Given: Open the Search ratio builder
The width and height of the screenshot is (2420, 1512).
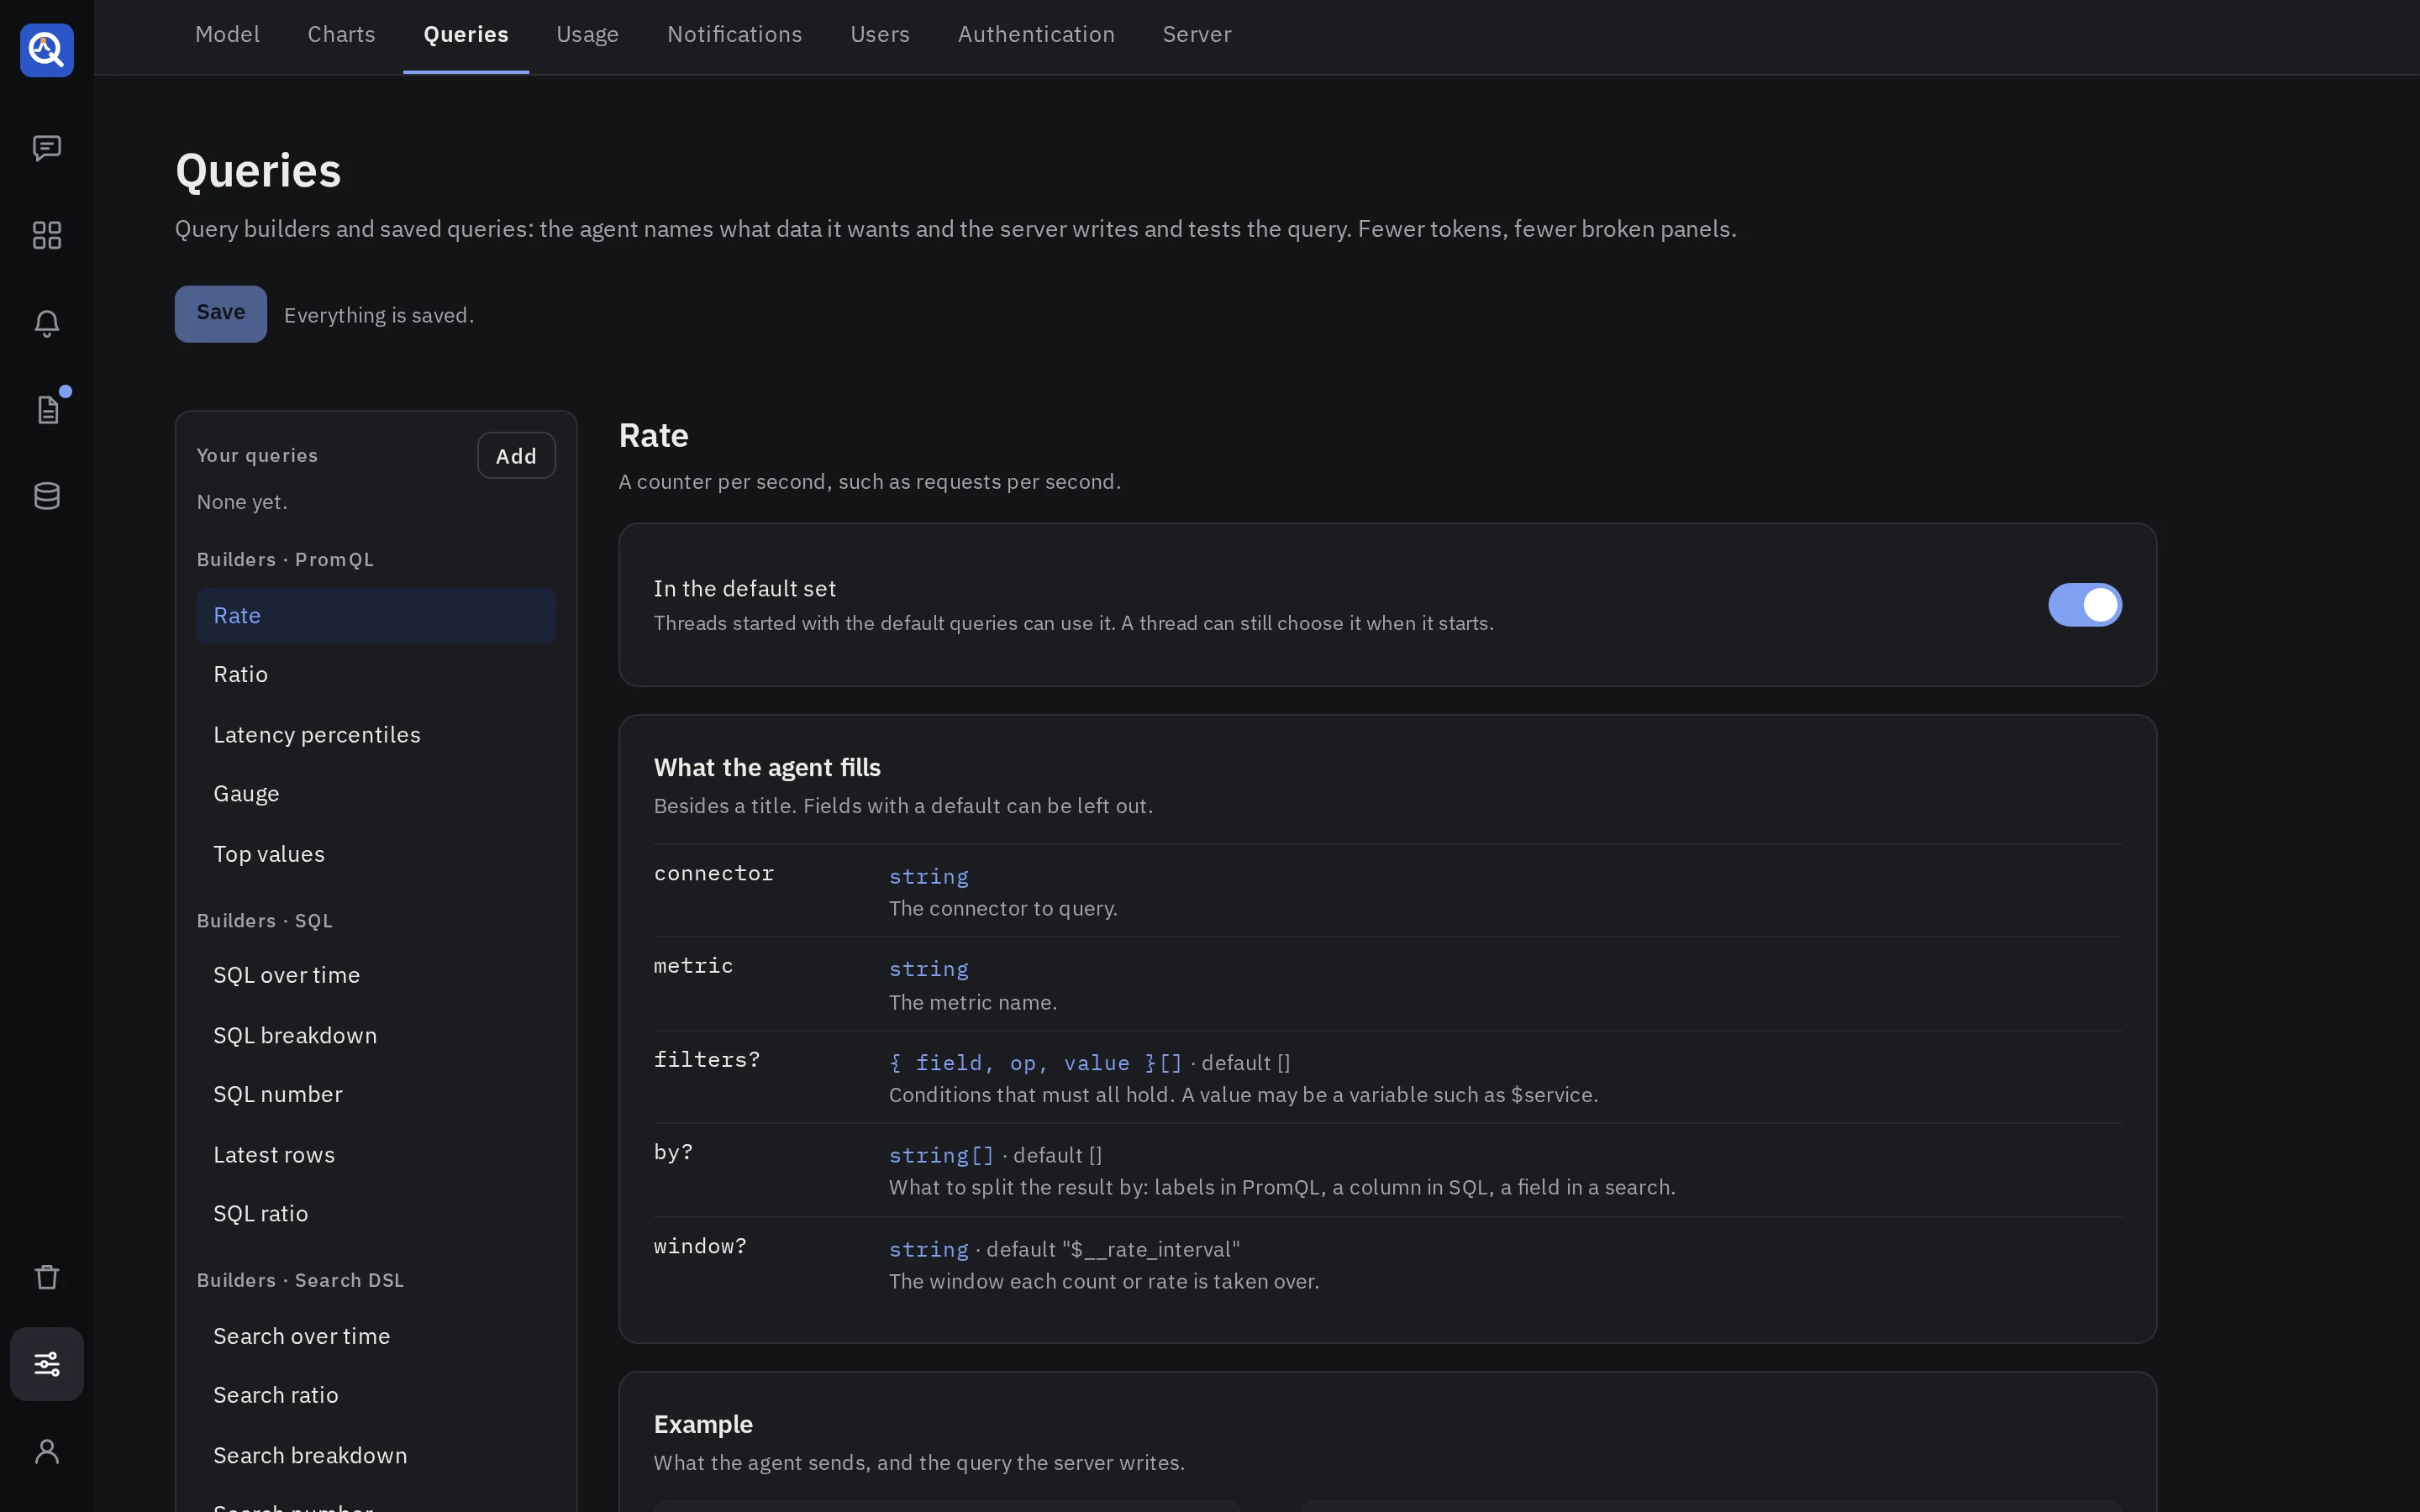Looking at the screenshot, I should [x=376, y=1395].
